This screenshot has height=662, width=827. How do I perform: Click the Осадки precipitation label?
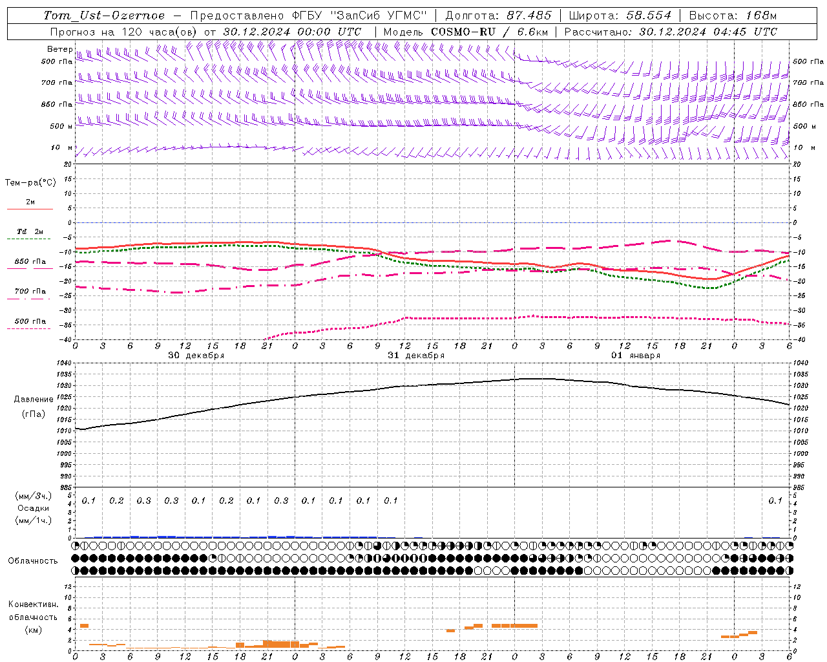tap(33, 508)
